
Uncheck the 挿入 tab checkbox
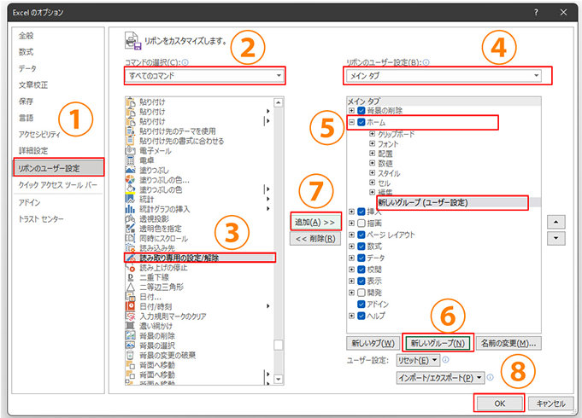362,212
